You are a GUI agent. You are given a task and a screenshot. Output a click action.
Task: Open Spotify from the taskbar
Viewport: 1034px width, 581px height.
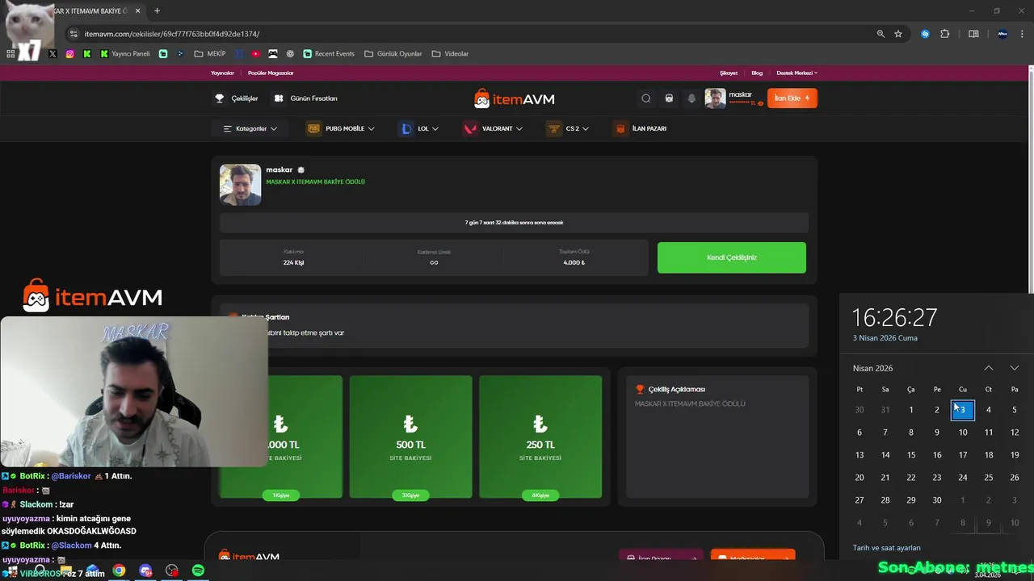click(198, 571)
